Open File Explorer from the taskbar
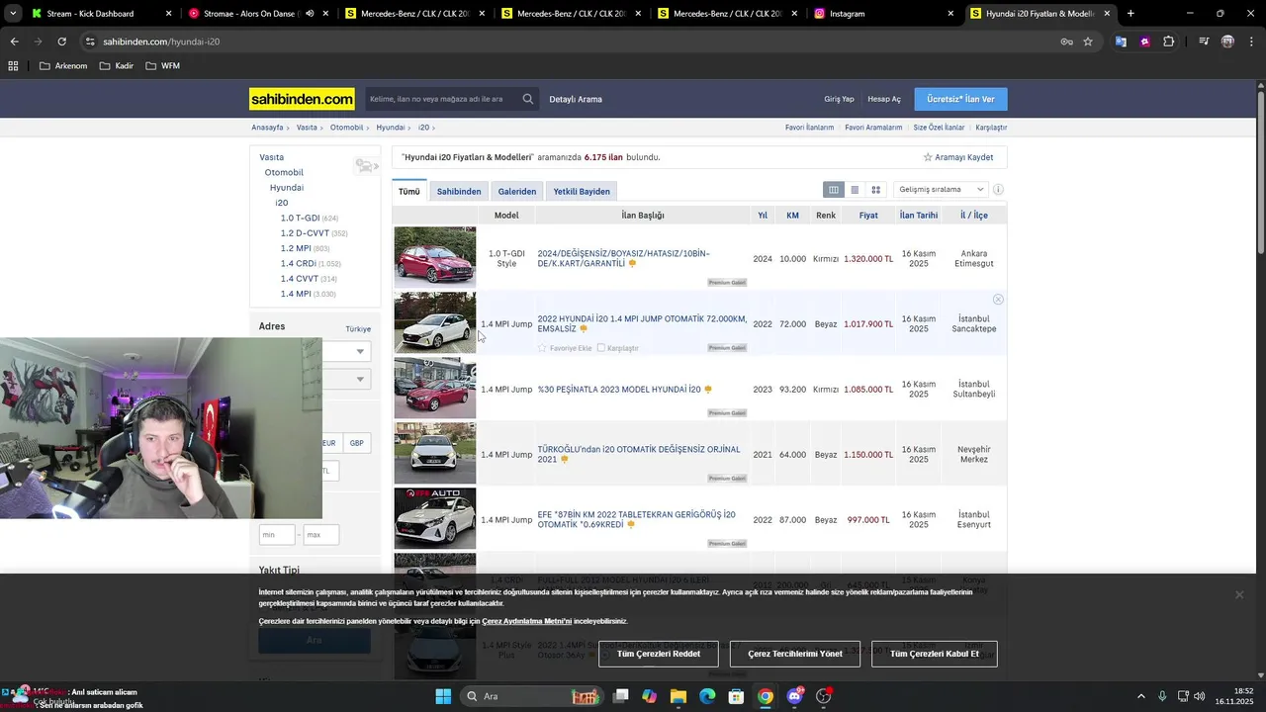Screen dimensions: 1266x712 click(678, 696)
